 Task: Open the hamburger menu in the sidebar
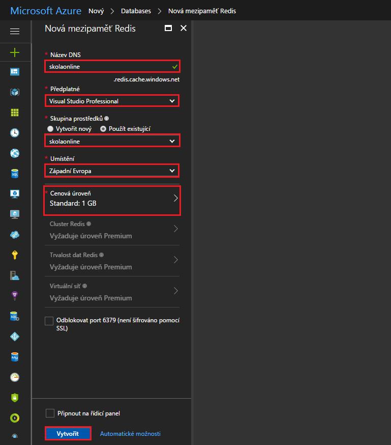coord(15,31)
